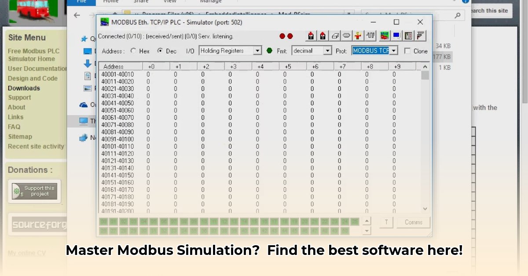This screenshot has height=276, width=528.
Task: Click the sourceforge logo
Action: point(39,225)
